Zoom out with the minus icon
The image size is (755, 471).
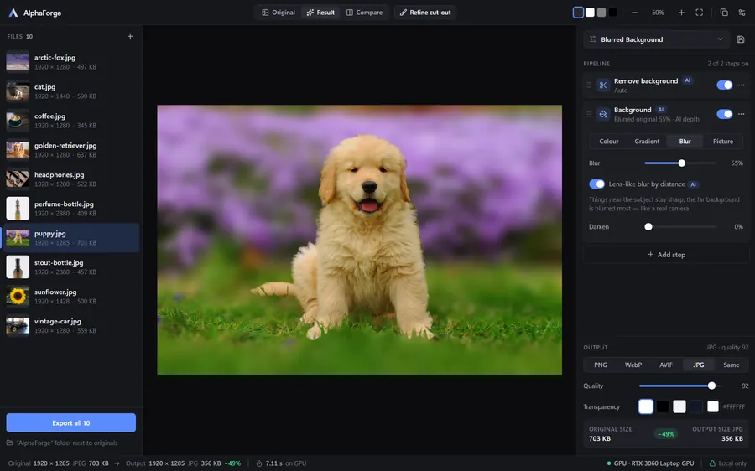(x=635, y=13)
